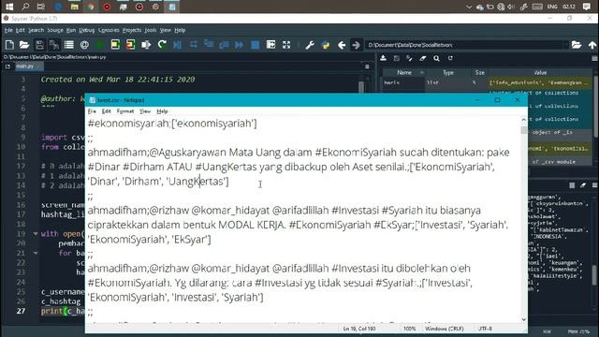Run the current cell in Spyder
This screenshot has width=599, height=337.
(115, 45)
